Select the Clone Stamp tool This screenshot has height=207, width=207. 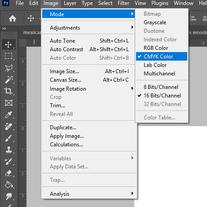[9, 150]
